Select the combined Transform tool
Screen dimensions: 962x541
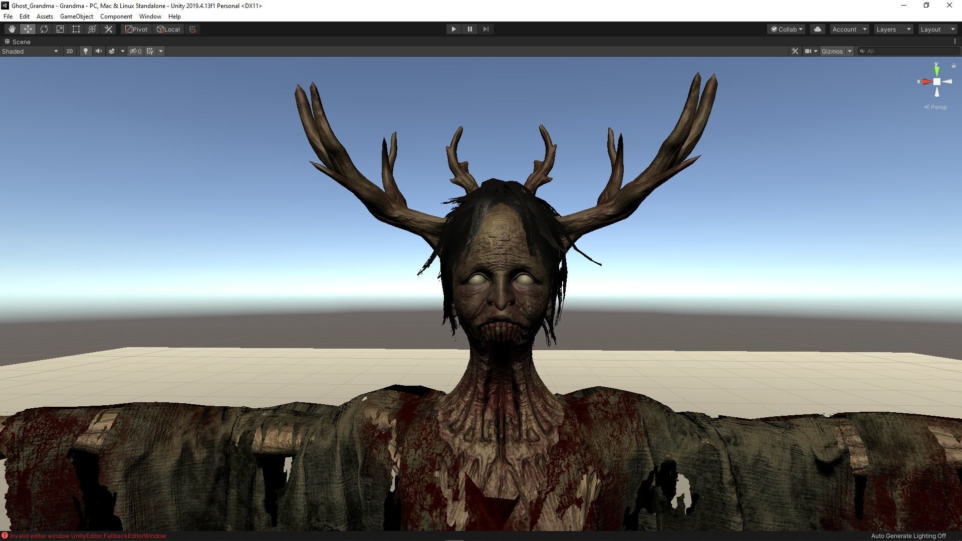click(x=92, y=29)
